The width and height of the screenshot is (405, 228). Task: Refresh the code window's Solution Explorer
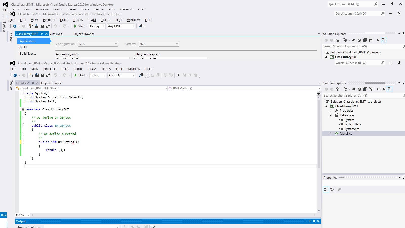tap(359, 89)
